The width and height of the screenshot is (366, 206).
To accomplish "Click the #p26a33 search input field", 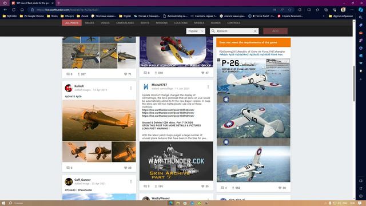I will pyautogui.click(x=234, y=31).
